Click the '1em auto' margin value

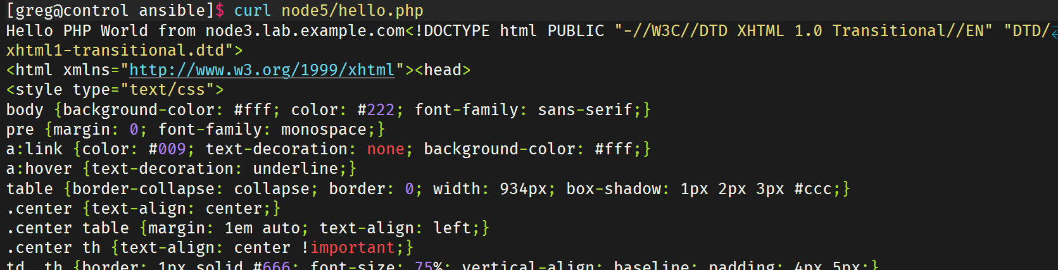pos(262,228)
